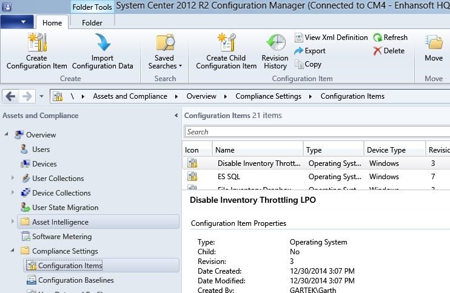Switch to the Home ribbon tab
450x293 pixels.
(x=52, y=22)
